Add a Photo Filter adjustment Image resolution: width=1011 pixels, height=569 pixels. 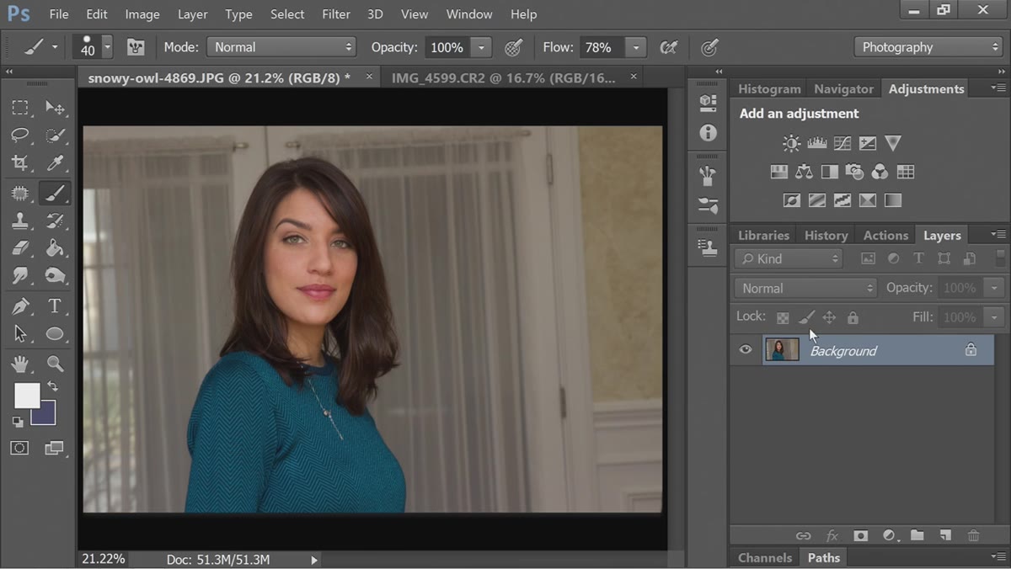coord(854,173)
